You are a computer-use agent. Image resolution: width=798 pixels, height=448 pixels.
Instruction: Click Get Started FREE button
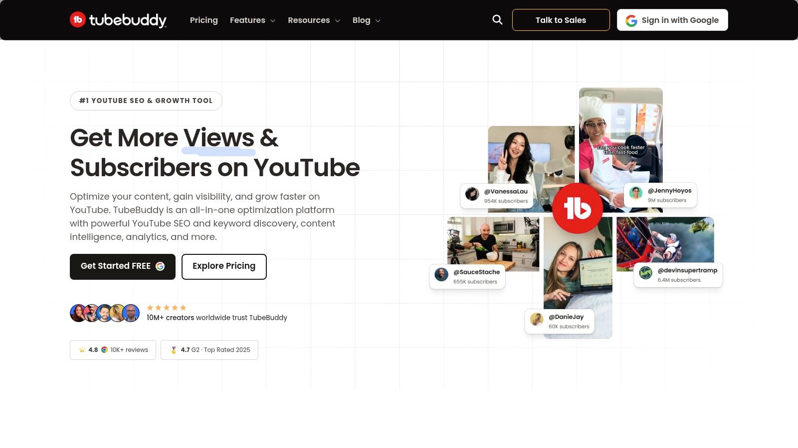[123, 267]
